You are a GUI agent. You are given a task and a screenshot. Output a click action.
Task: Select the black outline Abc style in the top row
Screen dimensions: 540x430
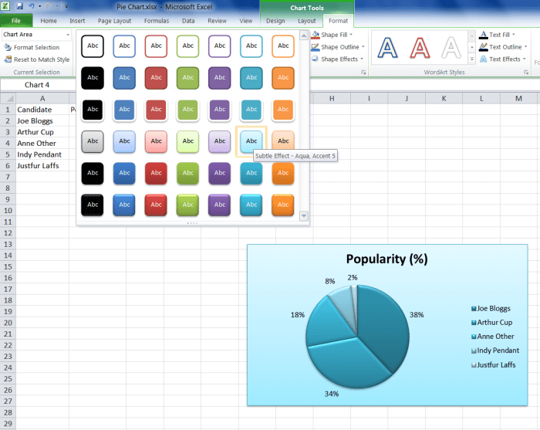(x=93, y=46)
